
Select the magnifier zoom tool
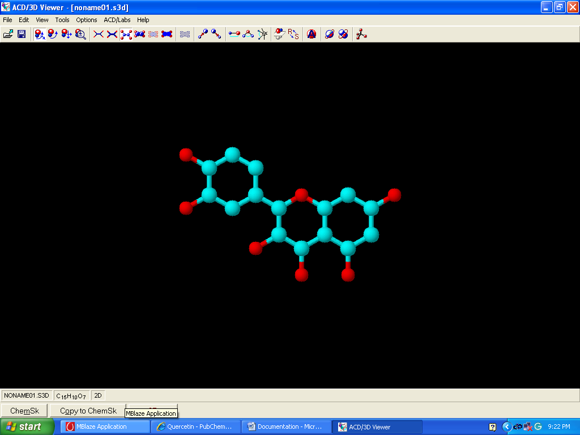(80, 34)
